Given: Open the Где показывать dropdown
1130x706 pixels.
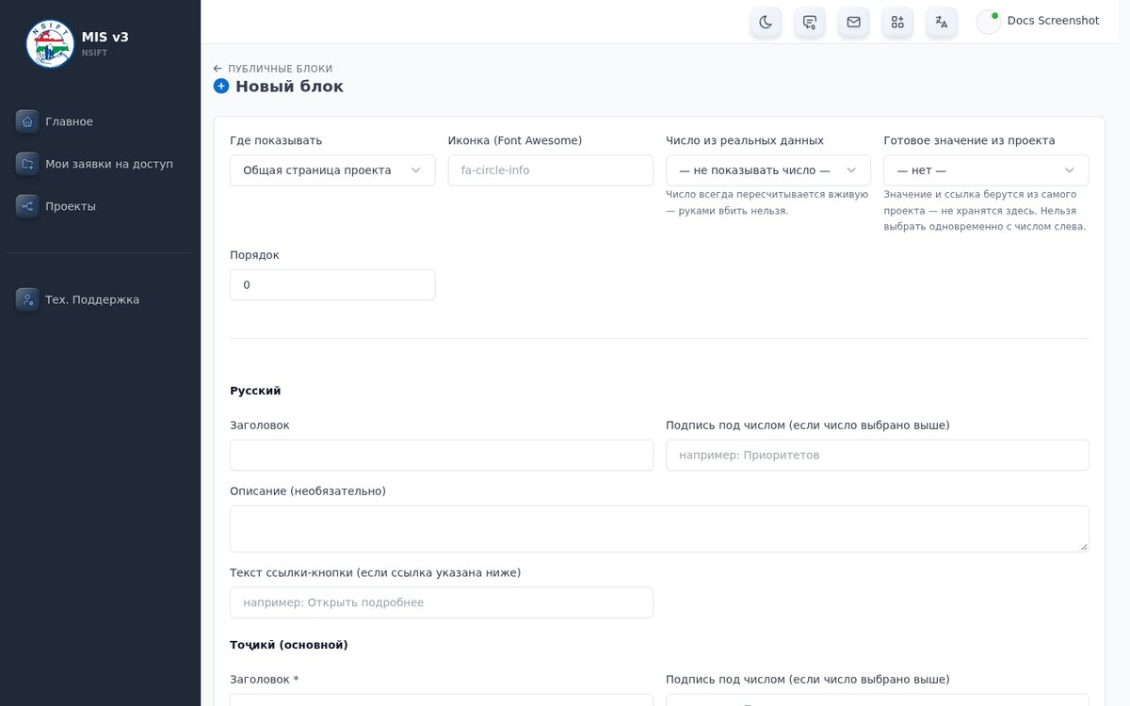Looking at the screenshot, I should click(x=332, y=170).
